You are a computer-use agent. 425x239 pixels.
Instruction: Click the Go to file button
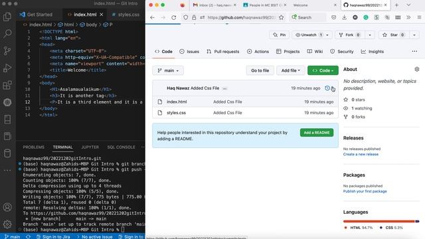coord(260,70)
